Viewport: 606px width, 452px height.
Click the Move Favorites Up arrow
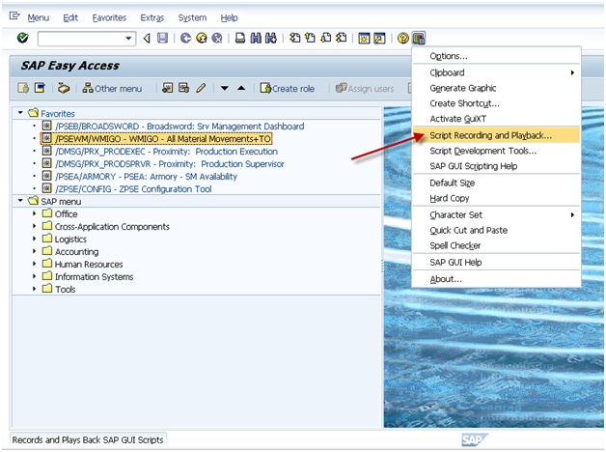[x=241, y=88]
